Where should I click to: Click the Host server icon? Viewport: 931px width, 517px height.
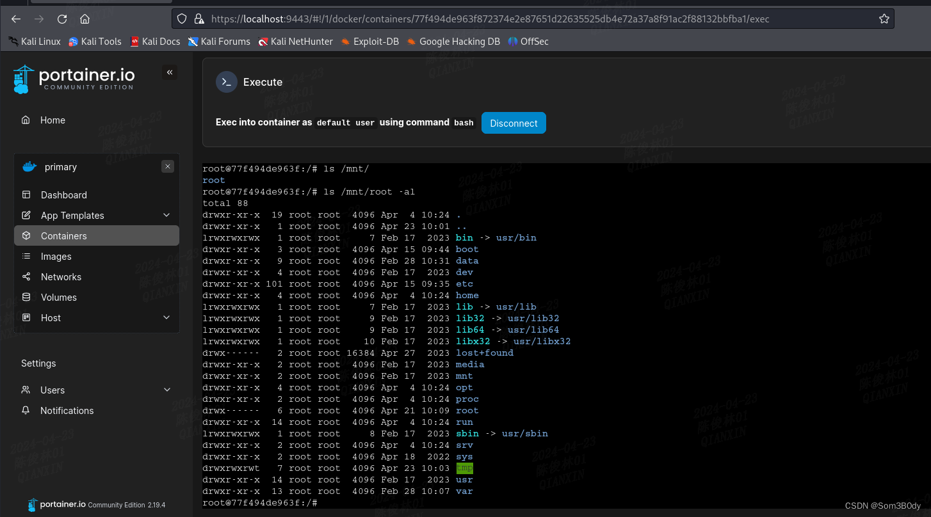click(x=26, y=318)
